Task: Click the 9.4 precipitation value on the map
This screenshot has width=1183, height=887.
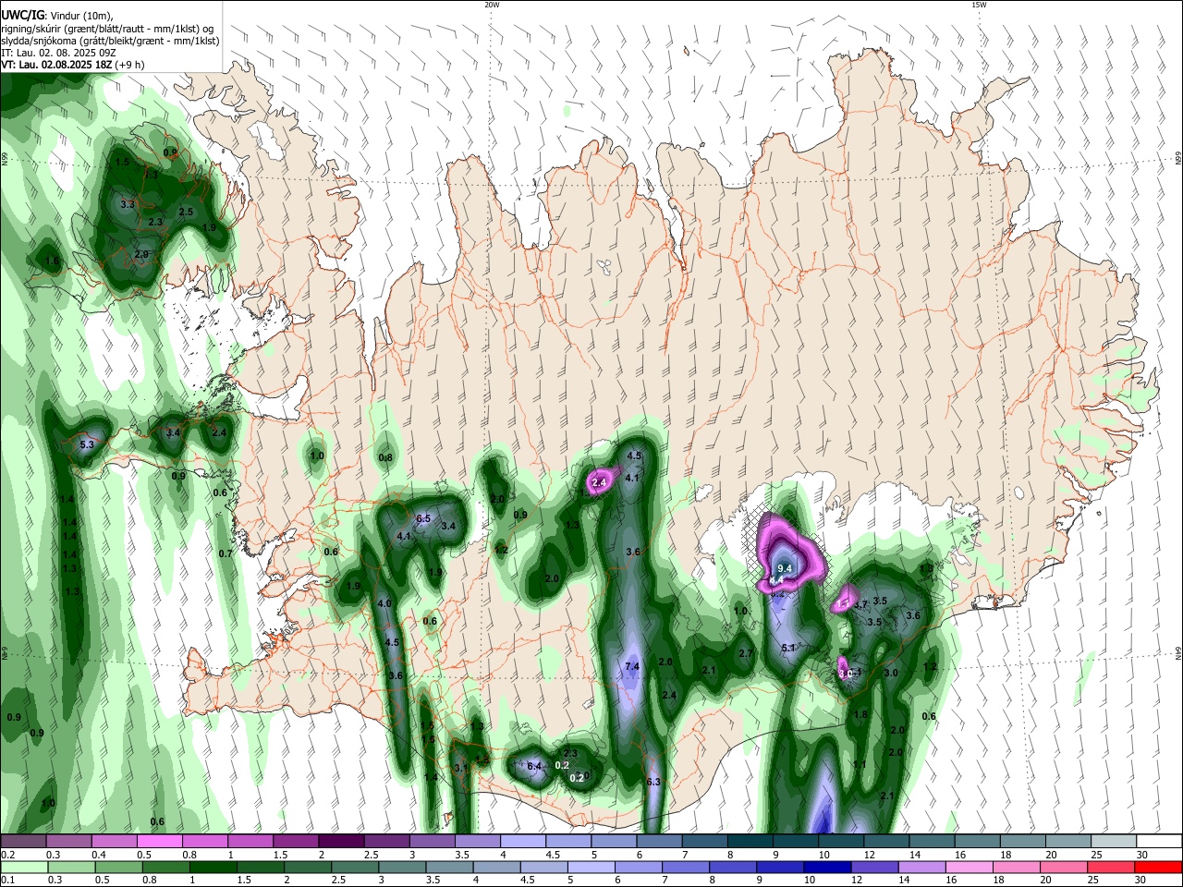Action: [785, 567]
